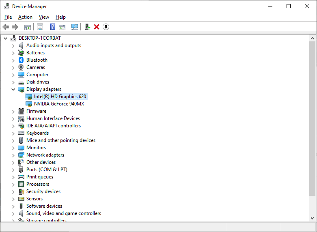Click the Device Manager title bar icon
The height and width of the screenshot is (232, 317).
(x=6, y=6)
